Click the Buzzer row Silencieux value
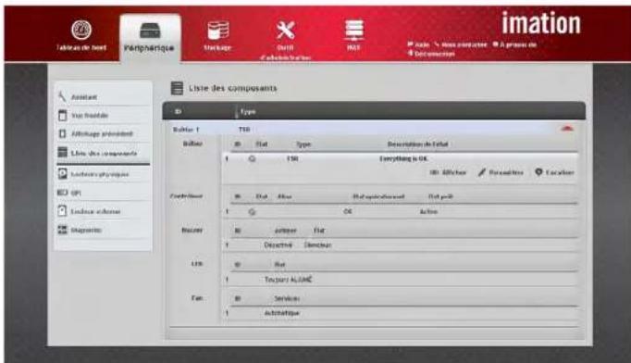631x363 pixels. (317, 245)
